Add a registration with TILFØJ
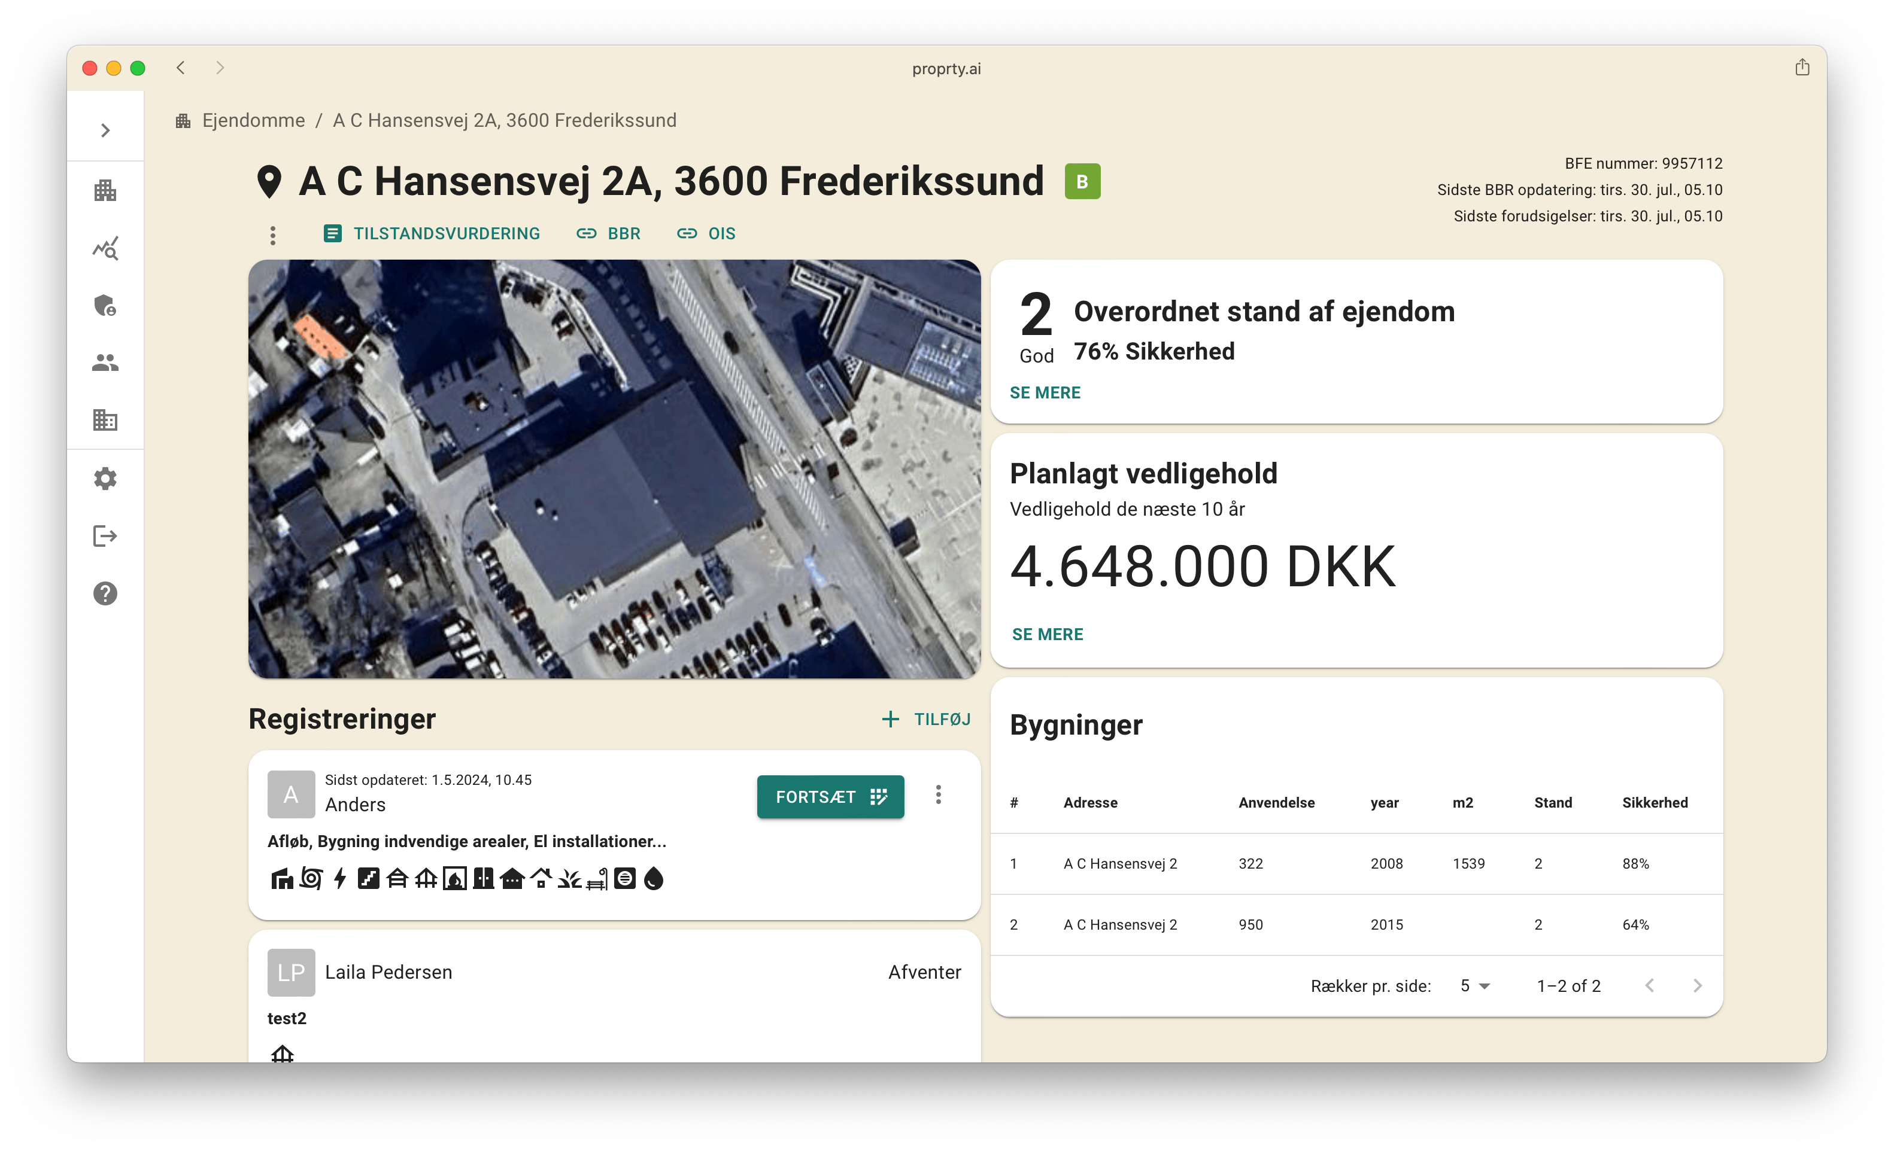The image size is (1894, 1151). tap(925, 719)
